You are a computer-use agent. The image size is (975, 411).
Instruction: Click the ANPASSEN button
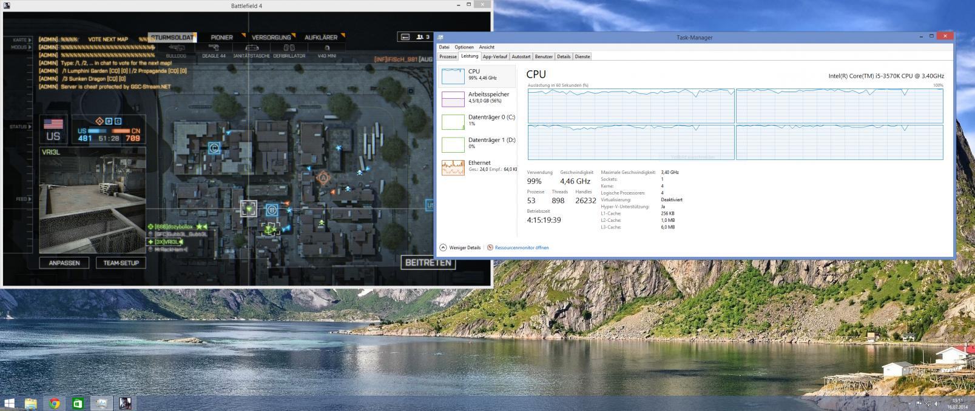tap(64, 262)
